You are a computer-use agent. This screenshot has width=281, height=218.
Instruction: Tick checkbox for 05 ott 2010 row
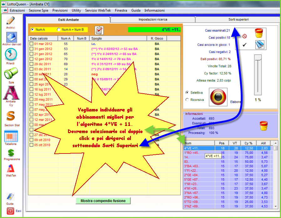[32, 145]
